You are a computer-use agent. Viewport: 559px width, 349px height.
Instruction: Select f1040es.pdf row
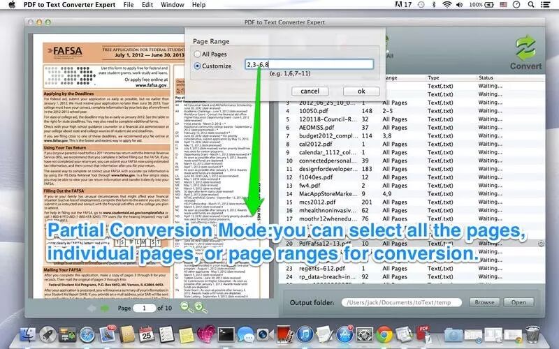(x=412, y=177)
